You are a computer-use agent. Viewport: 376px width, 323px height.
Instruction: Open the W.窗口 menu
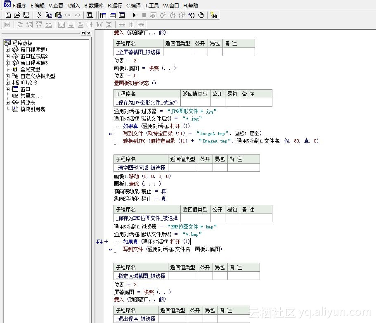click(x=171, y=5)
